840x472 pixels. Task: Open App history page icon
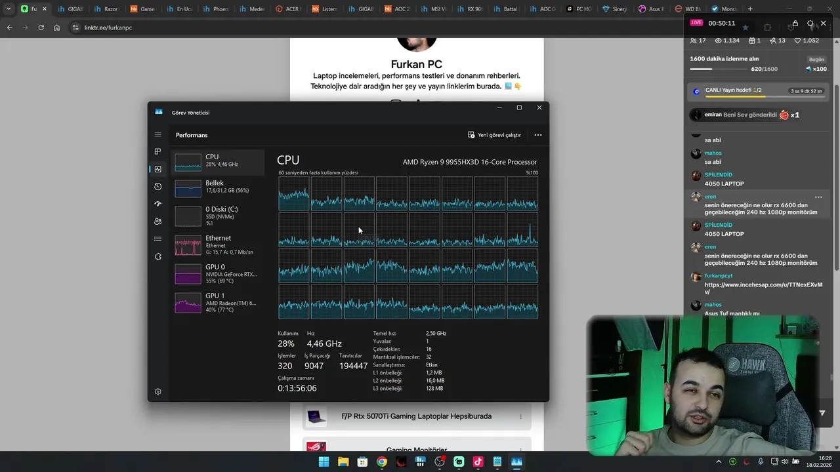pos(157,187)
